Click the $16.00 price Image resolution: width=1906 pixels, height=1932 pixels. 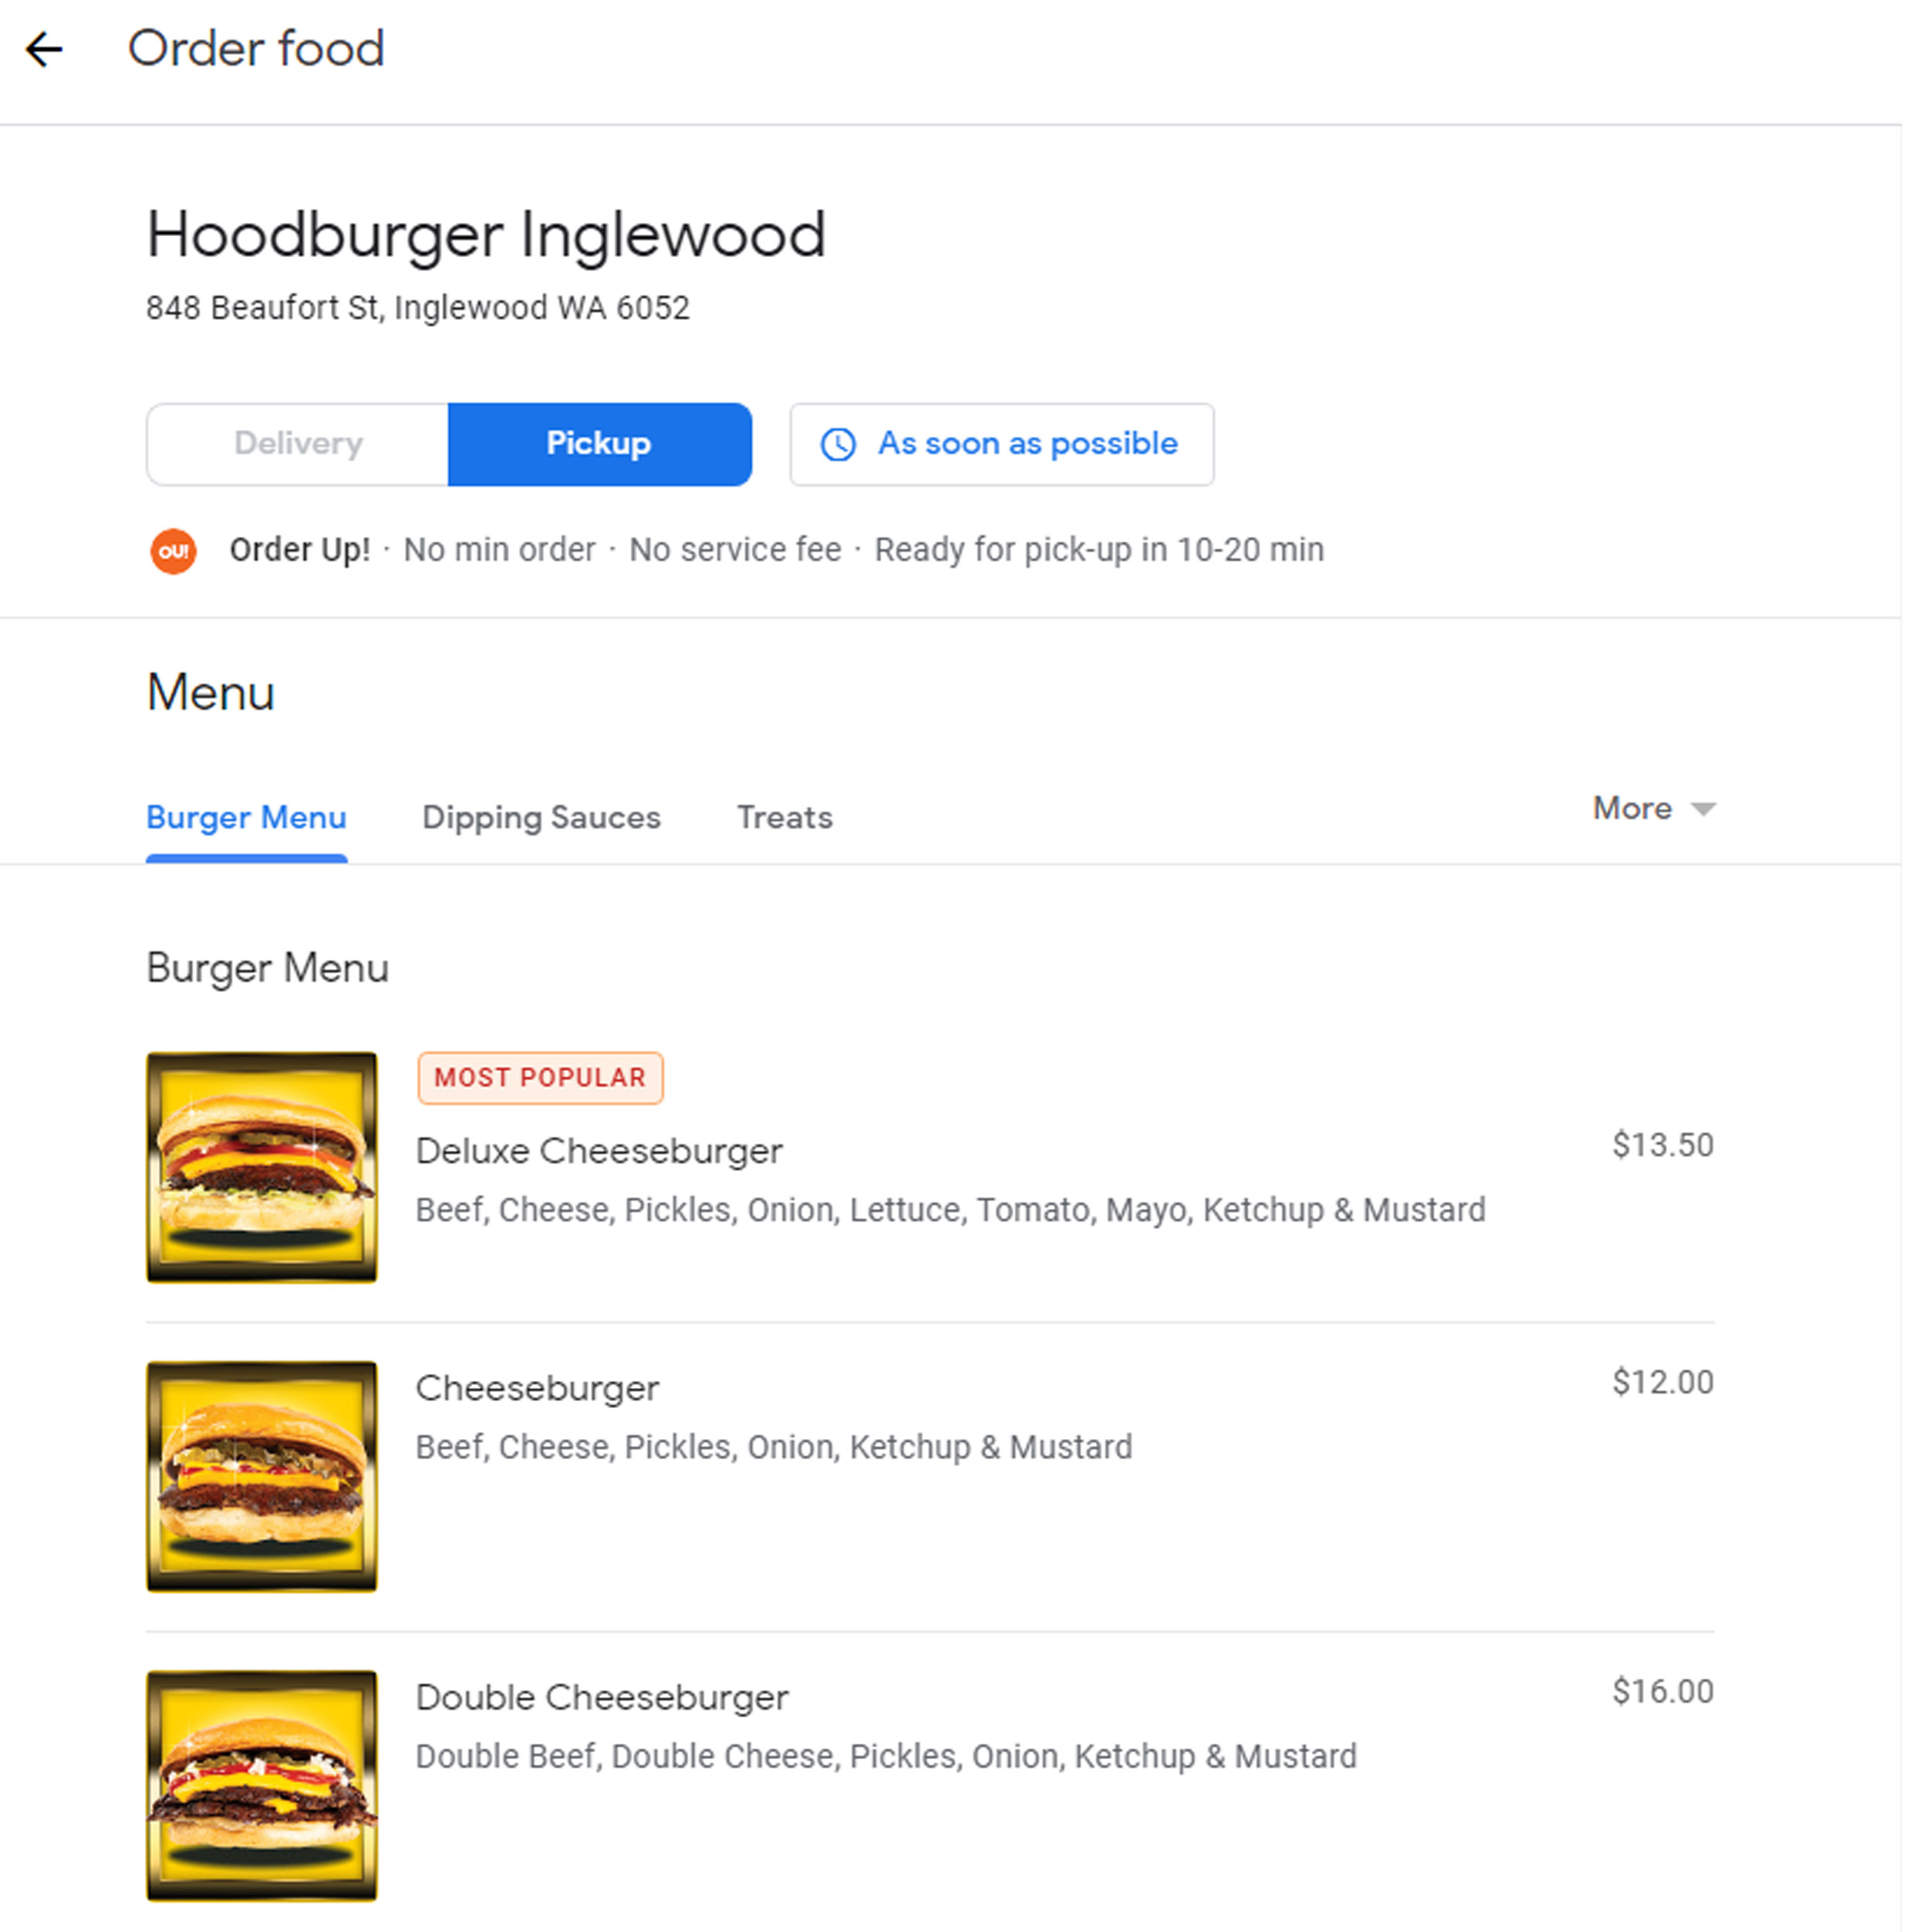click(1662, 1691)
